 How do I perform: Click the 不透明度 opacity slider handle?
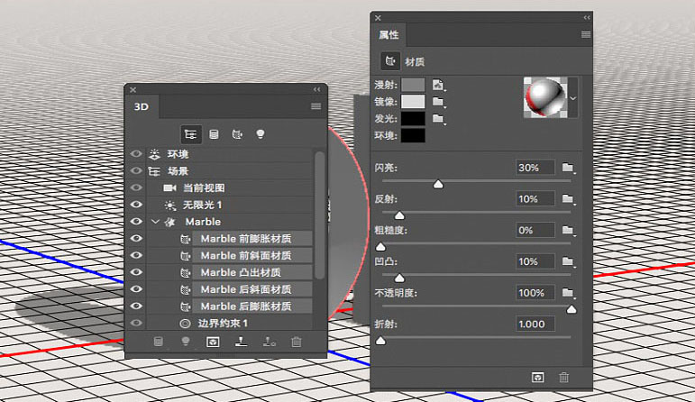pyautogui.click(x=572, y=309)
